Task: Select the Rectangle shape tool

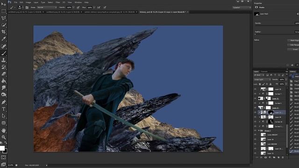Action: [x=3, y=123]
